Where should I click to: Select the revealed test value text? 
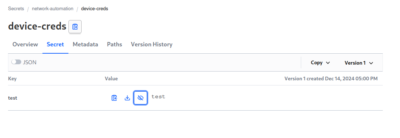click(158, 96)
